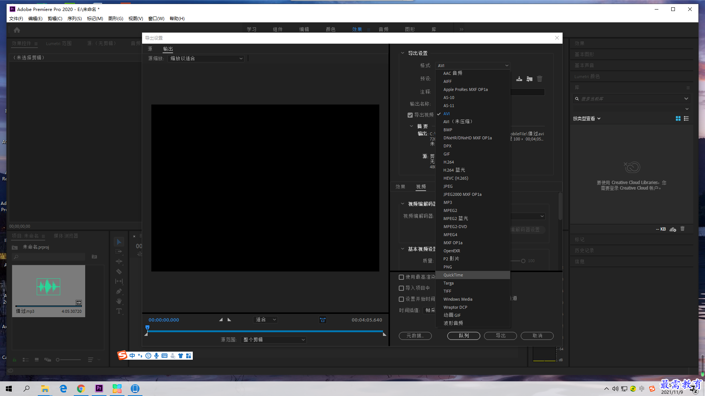This screenshot has width=705, height=396.
Task: Click the Home icon in Premiere workspace bar
Action: point(17,30)
